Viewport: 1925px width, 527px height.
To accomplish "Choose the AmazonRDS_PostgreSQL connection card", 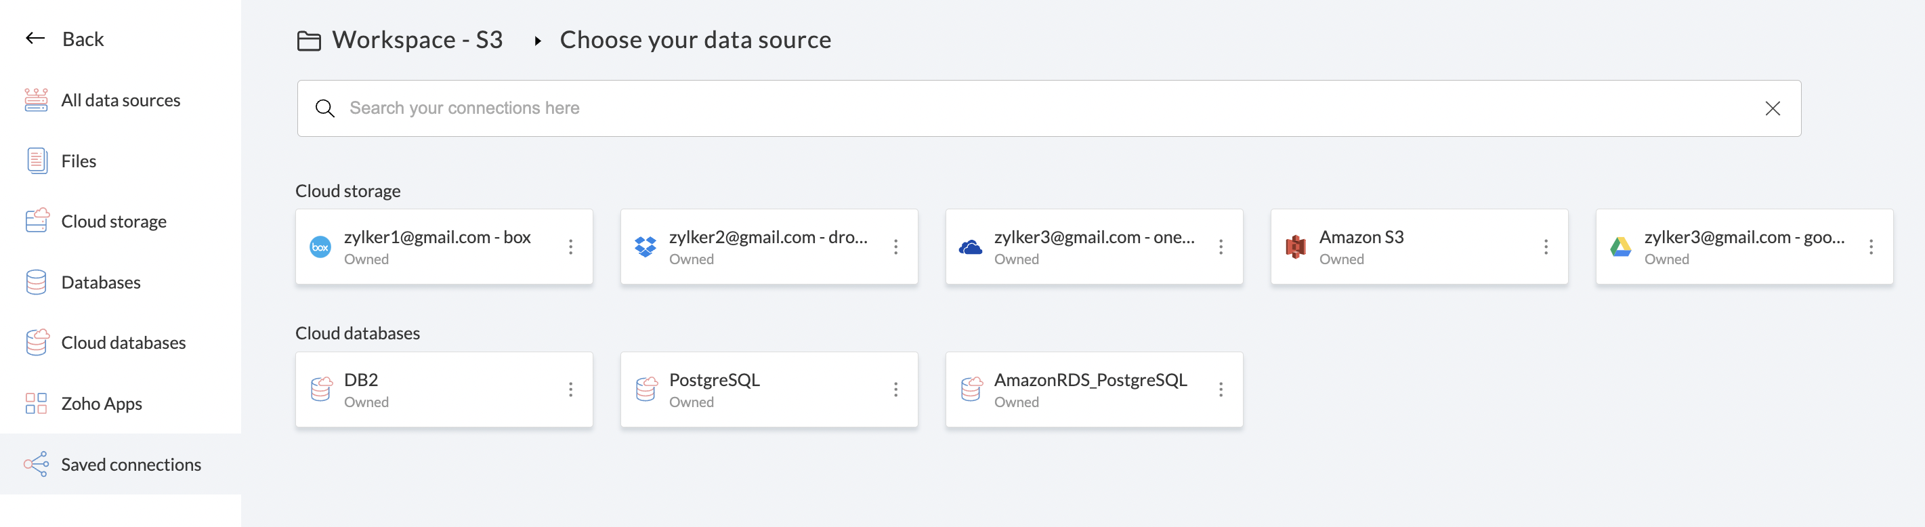I will click(x=1090, y=389).
